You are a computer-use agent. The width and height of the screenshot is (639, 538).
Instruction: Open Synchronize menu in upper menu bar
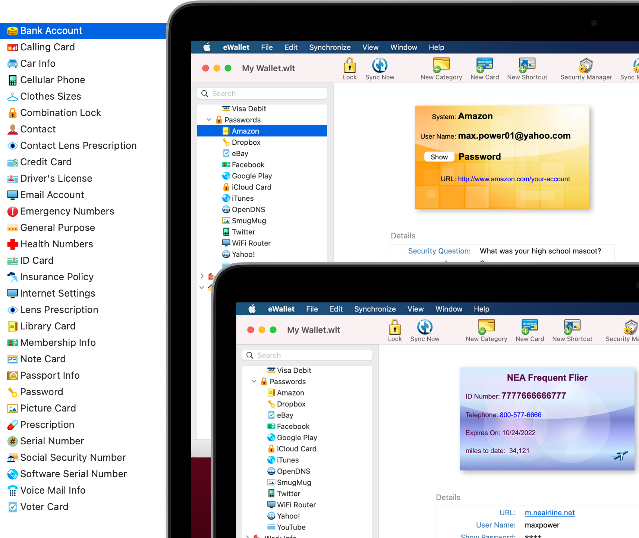(x=330, y=47)
